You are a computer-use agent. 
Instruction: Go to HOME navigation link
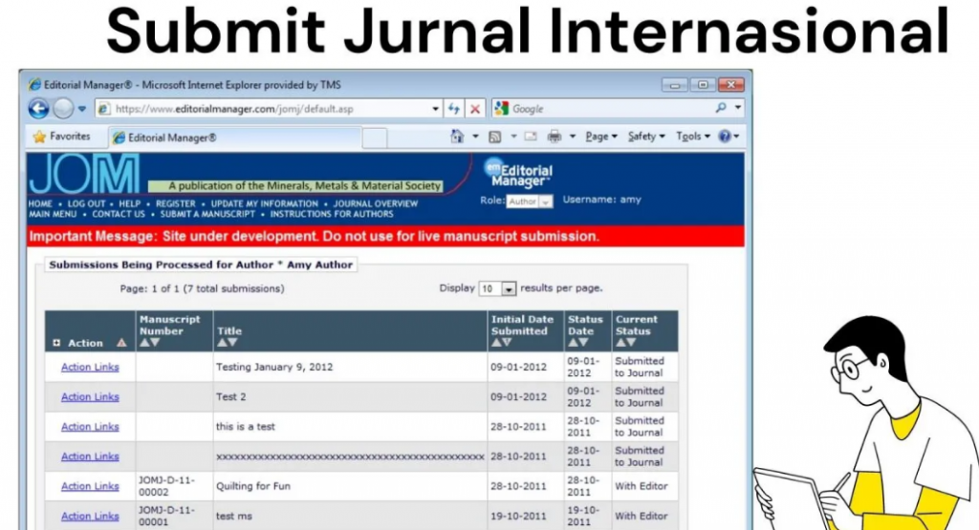[x=40, y=204]
